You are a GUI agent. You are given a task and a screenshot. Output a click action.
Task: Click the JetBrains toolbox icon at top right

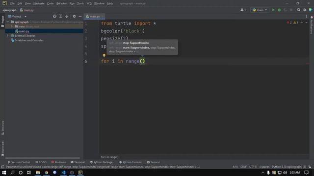point(311,10)
